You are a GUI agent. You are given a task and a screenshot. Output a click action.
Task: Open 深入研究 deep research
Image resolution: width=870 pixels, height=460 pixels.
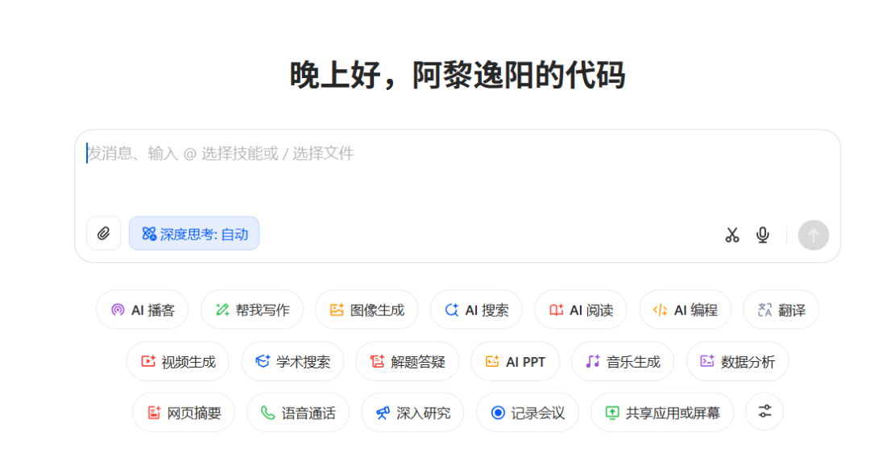pyautogui.click(x=412, y=413)
